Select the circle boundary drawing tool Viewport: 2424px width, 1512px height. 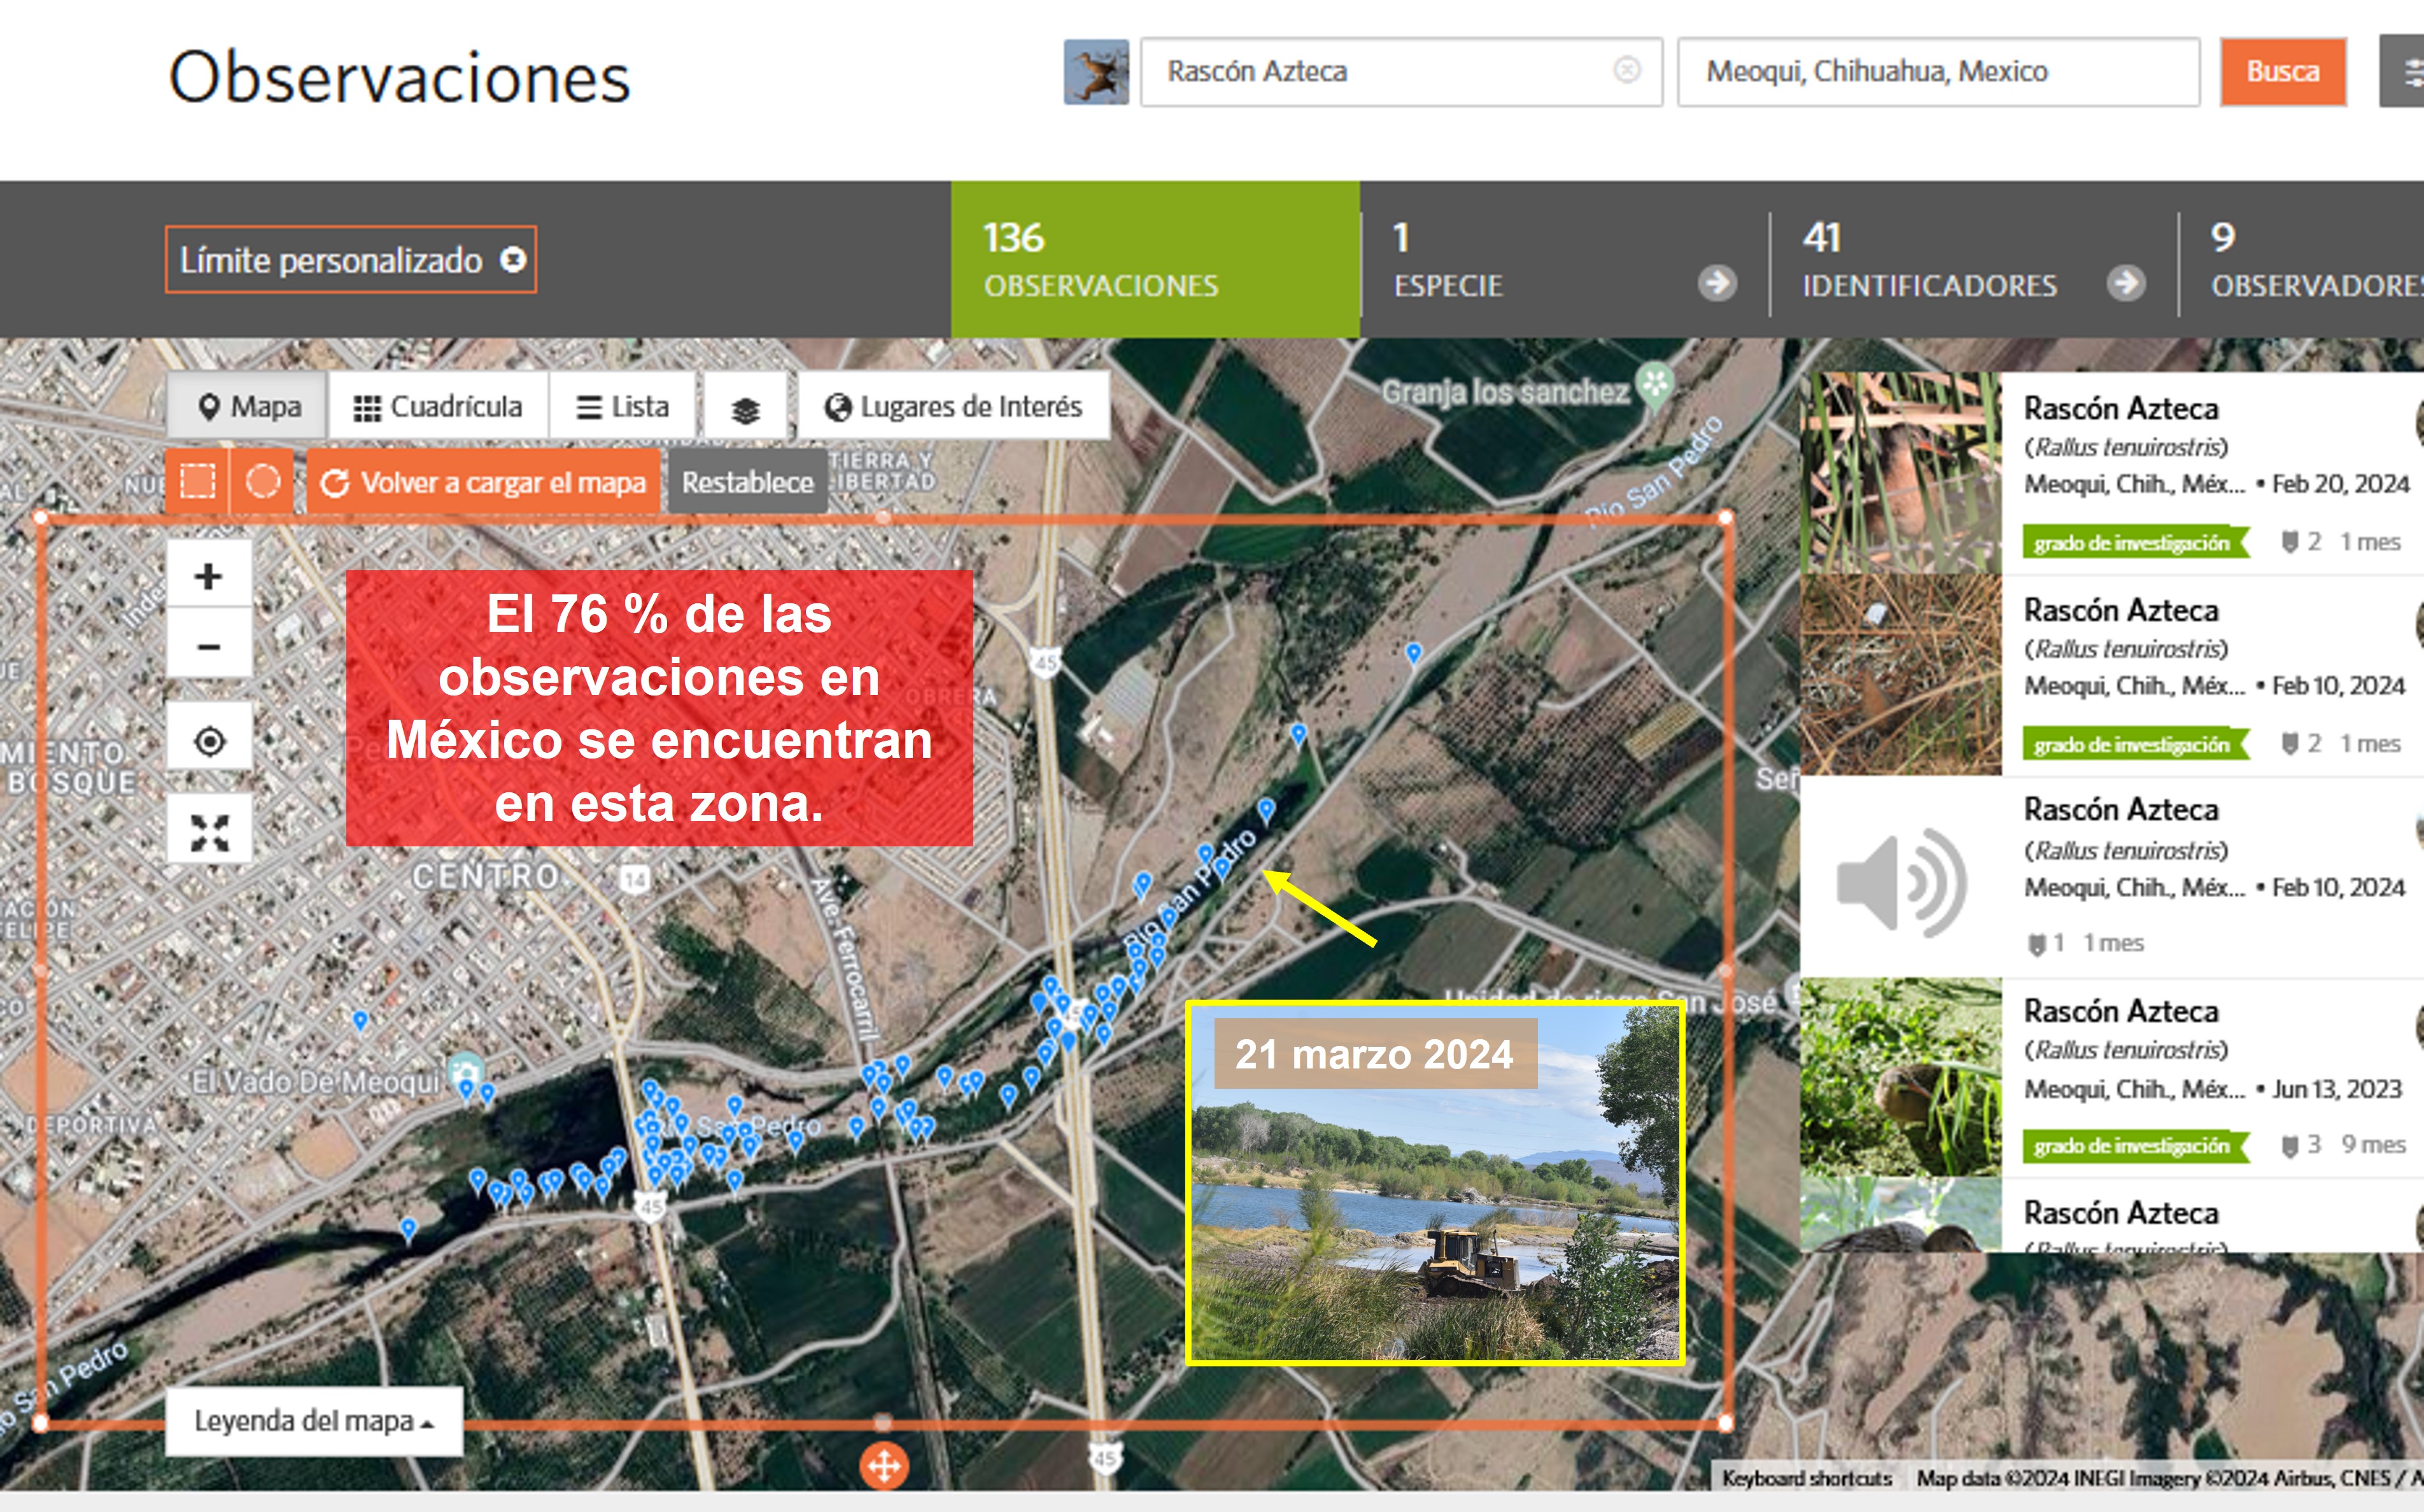[x=262, y=482]
